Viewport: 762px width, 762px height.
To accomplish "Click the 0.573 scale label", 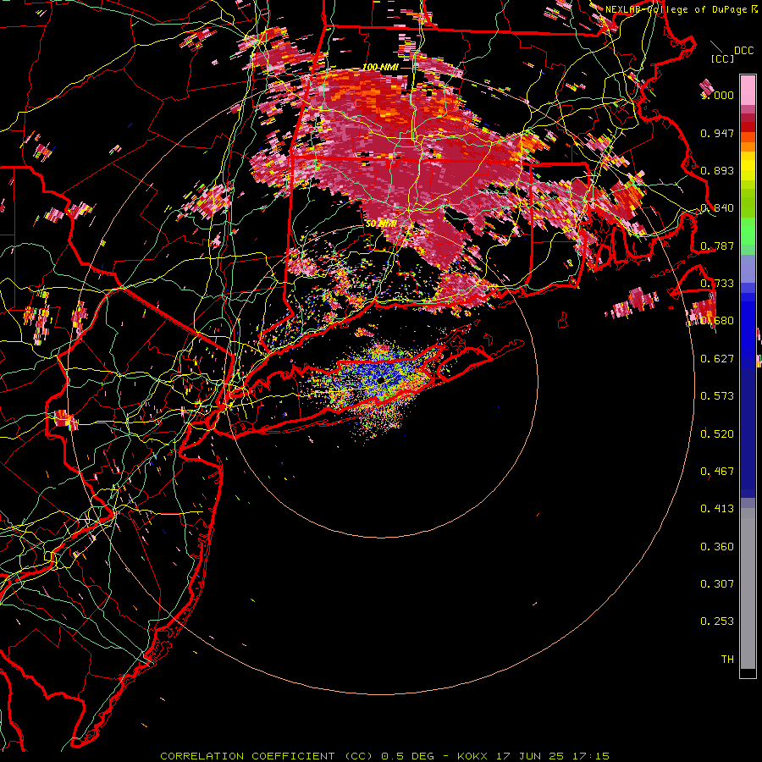I will 717,396.
